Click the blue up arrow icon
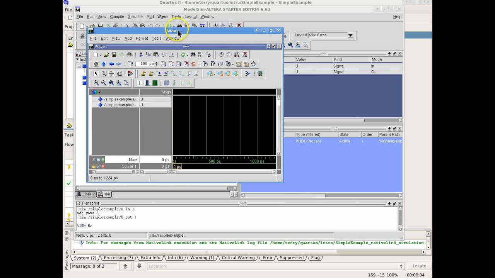This screenshot has width=495, height=278. pos(103,64)
